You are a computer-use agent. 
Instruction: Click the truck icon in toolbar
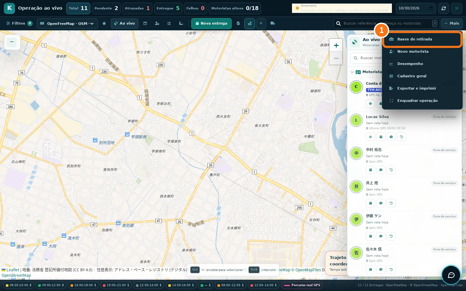point(272,23)
